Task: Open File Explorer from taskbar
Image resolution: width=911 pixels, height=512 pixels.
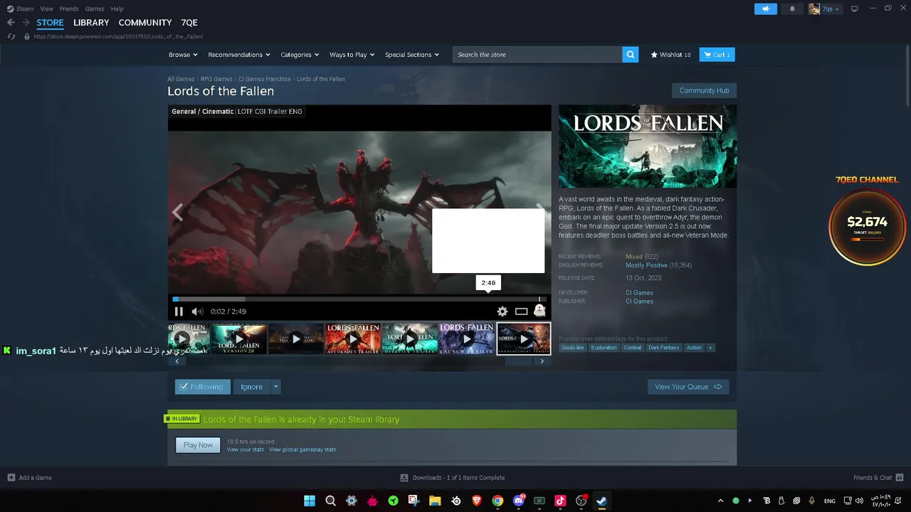Action: point(435,501)
